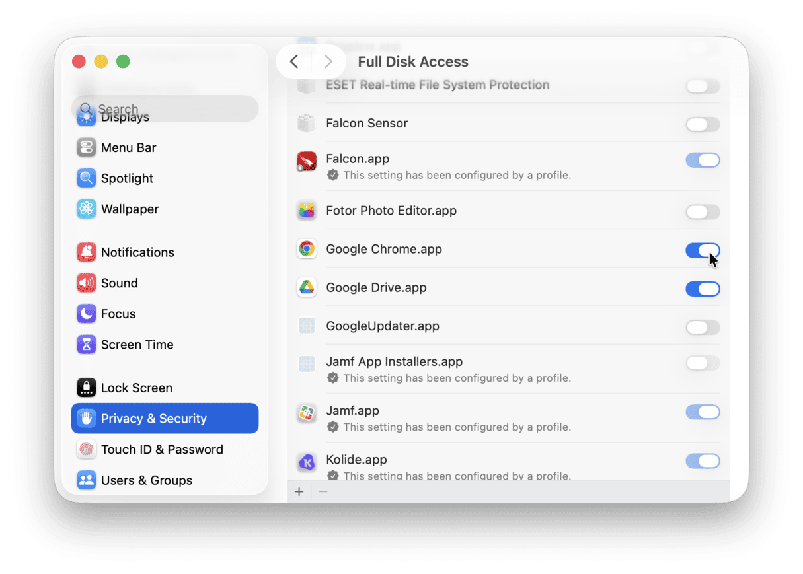The width and height of the screenshot is (803, 574).
Task: Select the Focus moon icon
Action: tap(87, 314)
